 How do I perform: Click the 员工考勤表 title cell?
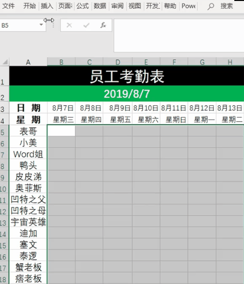127,76
